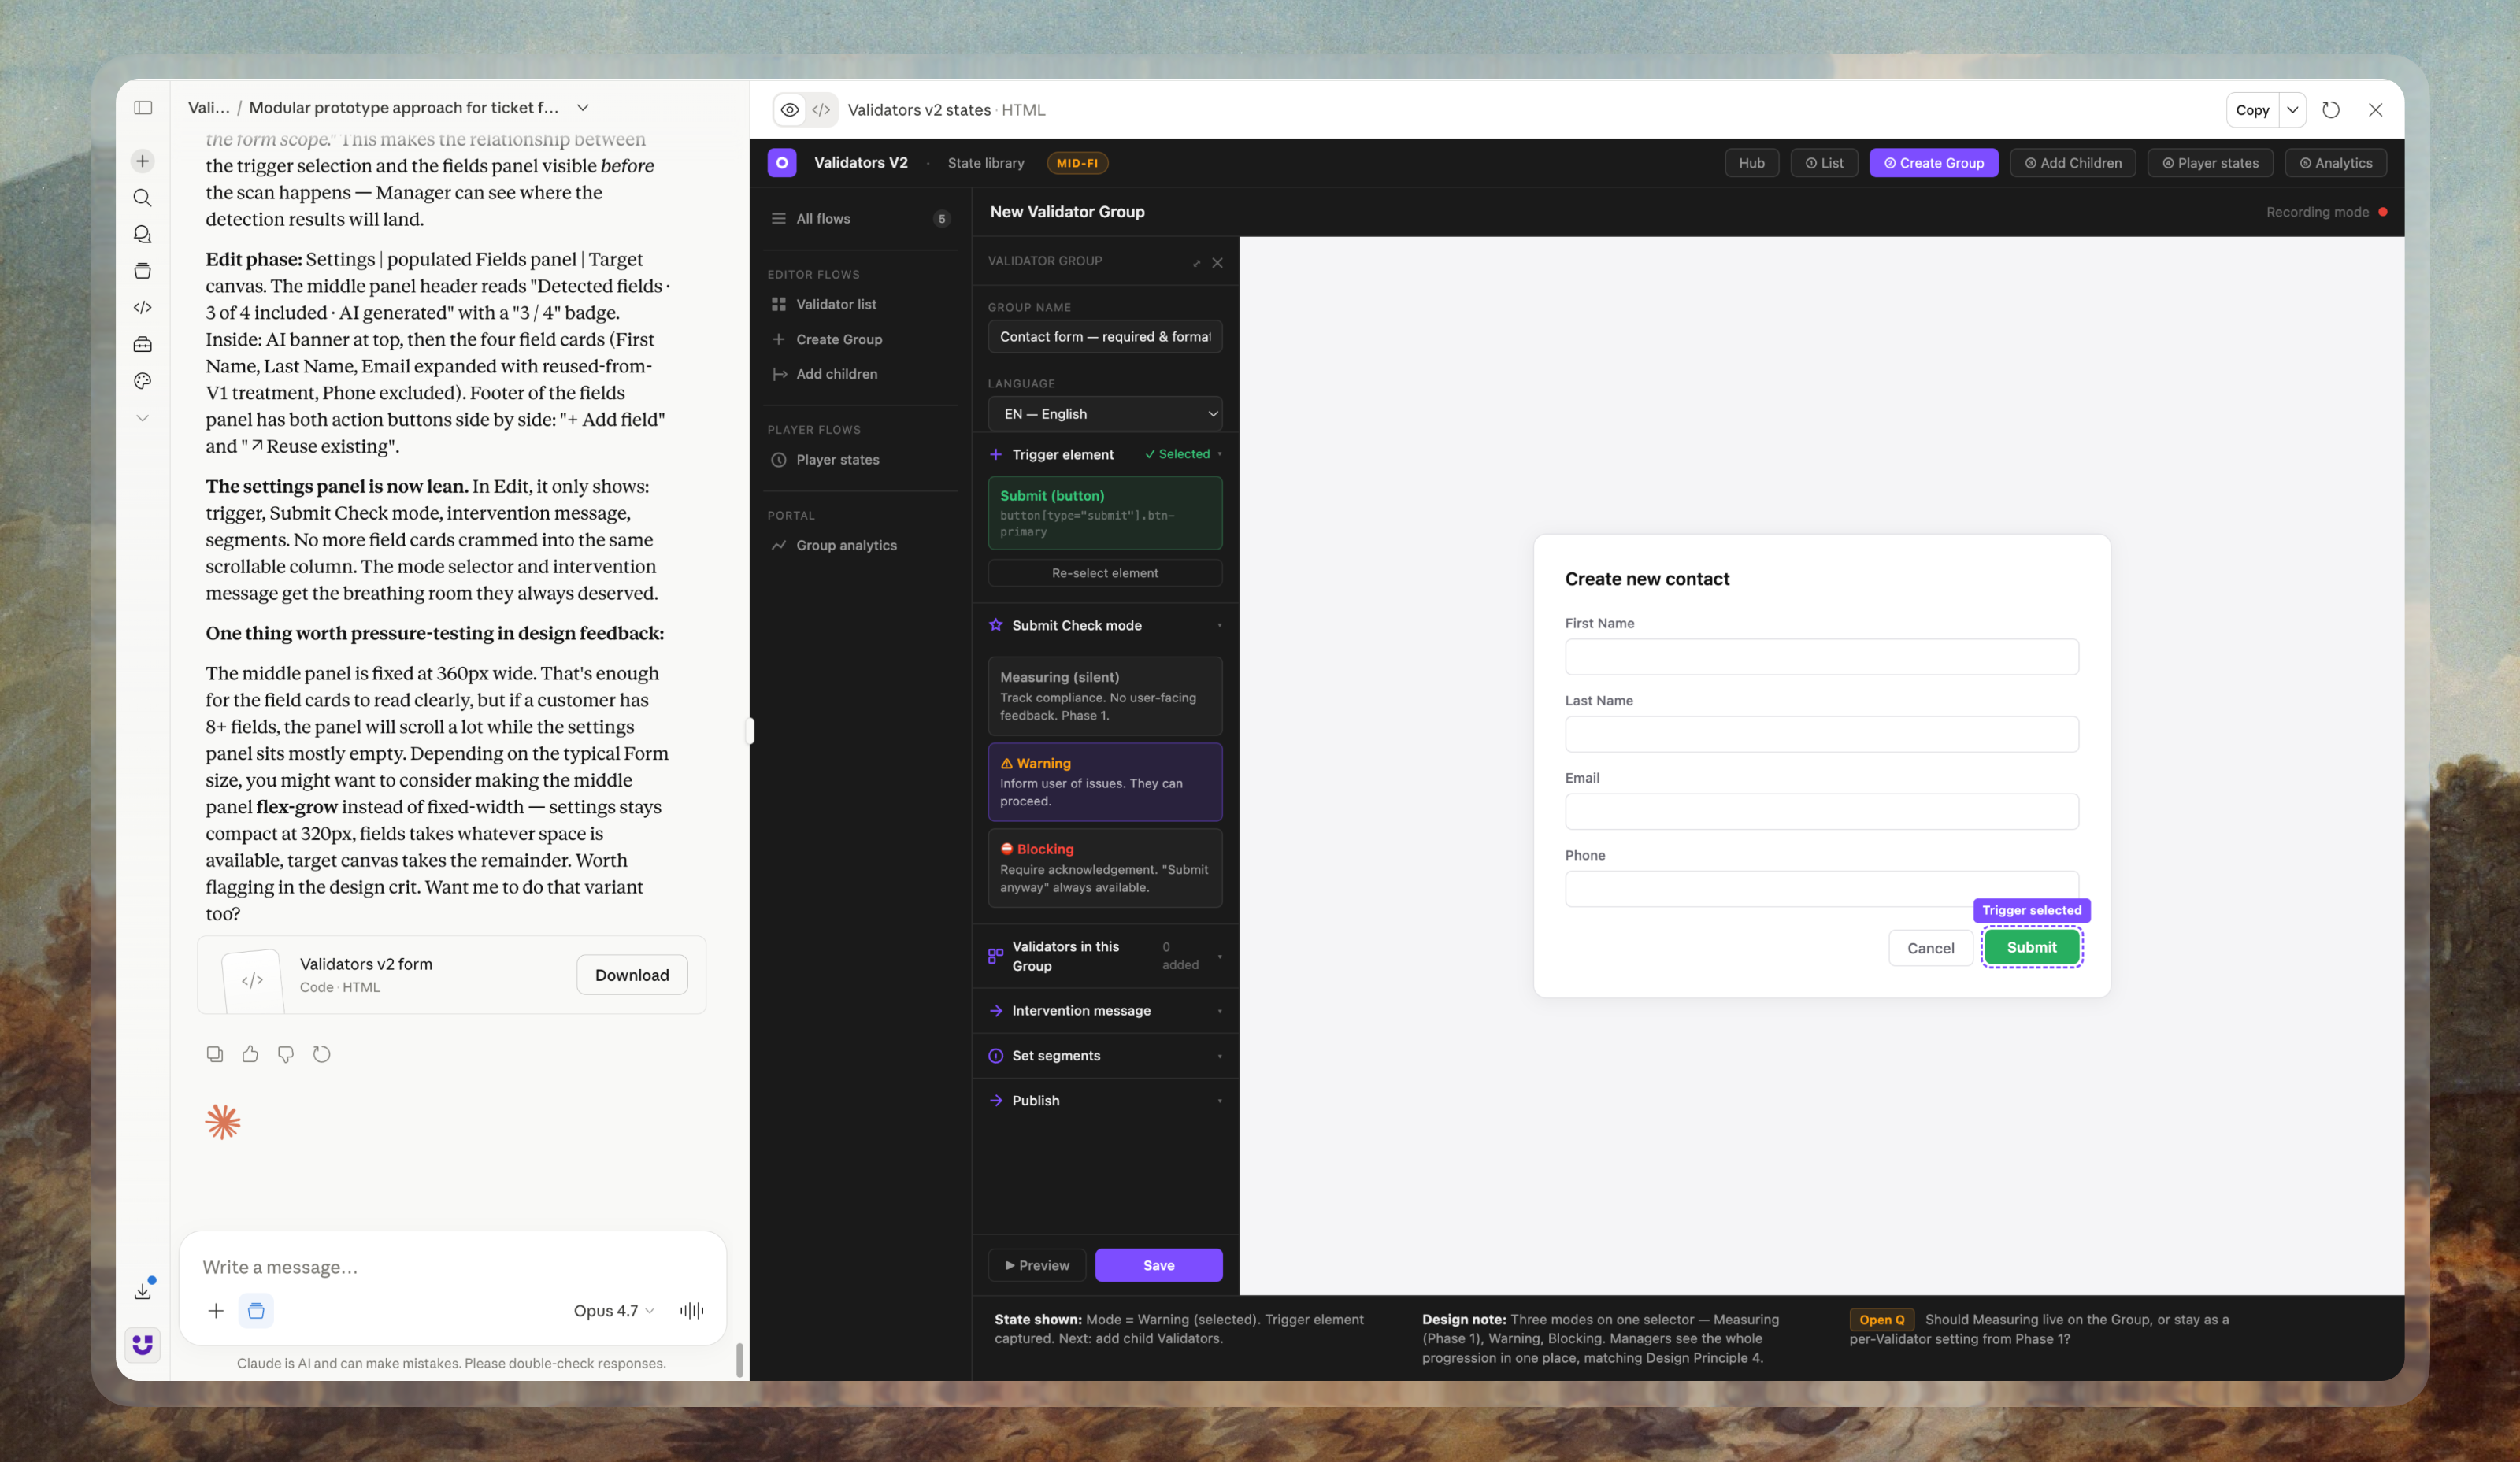
Task: Select the Warning mode option
Action: [x=1105, y=782]
